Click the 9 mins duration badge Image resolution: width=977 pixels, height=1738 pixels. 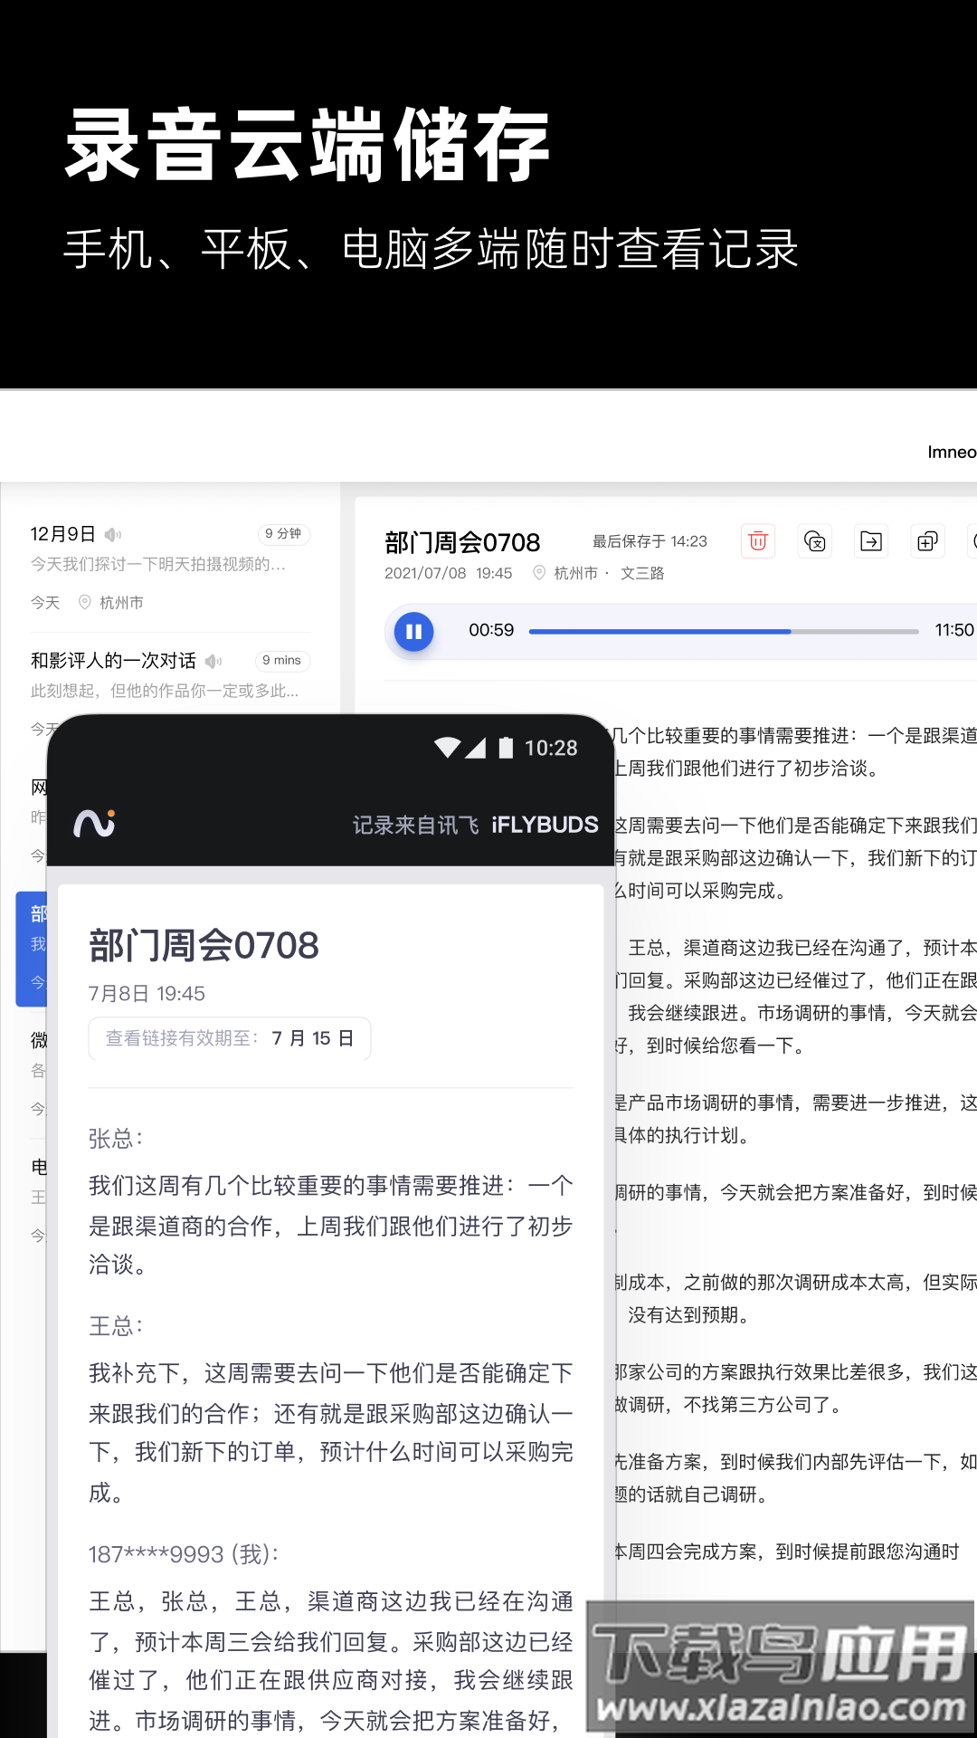coord(281,661)
